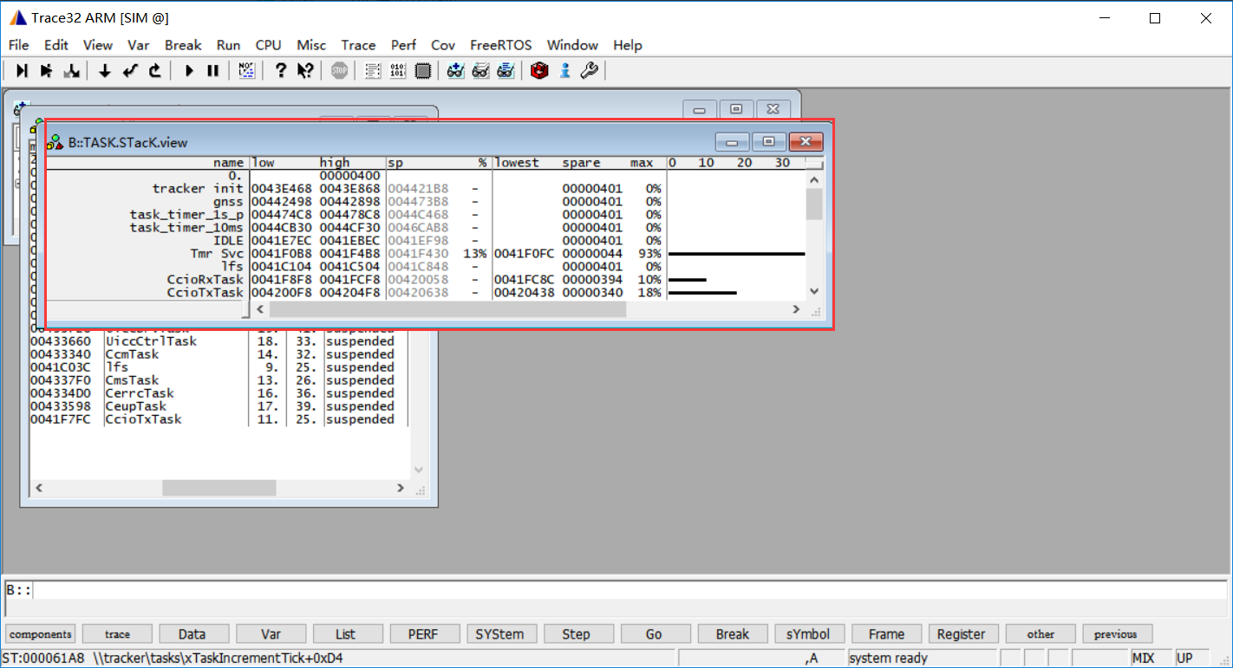Open the CPU menu

(268, 45)
